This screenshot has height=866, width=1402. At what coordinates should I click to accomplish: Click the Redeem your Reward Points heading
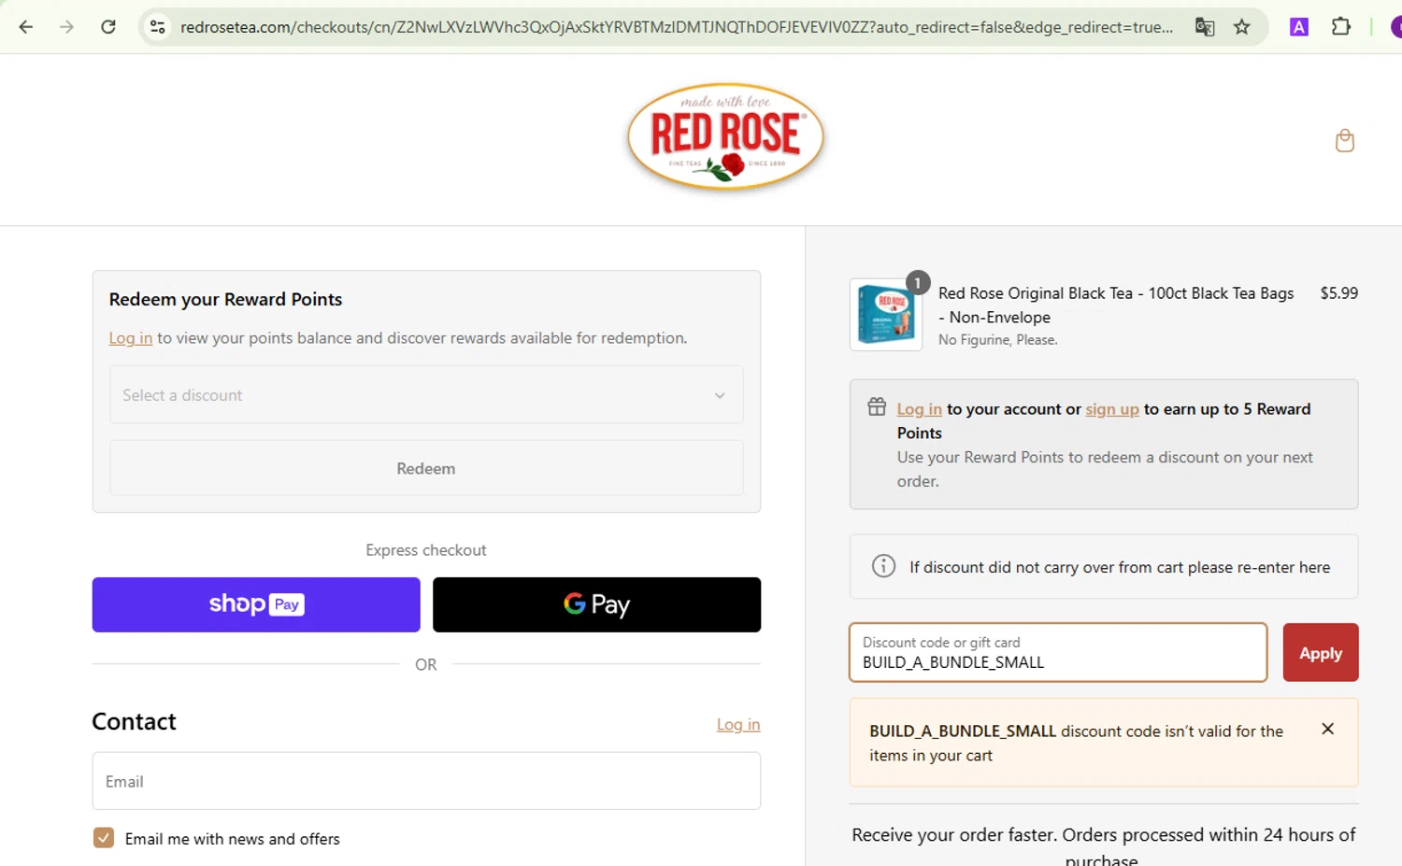225,299
